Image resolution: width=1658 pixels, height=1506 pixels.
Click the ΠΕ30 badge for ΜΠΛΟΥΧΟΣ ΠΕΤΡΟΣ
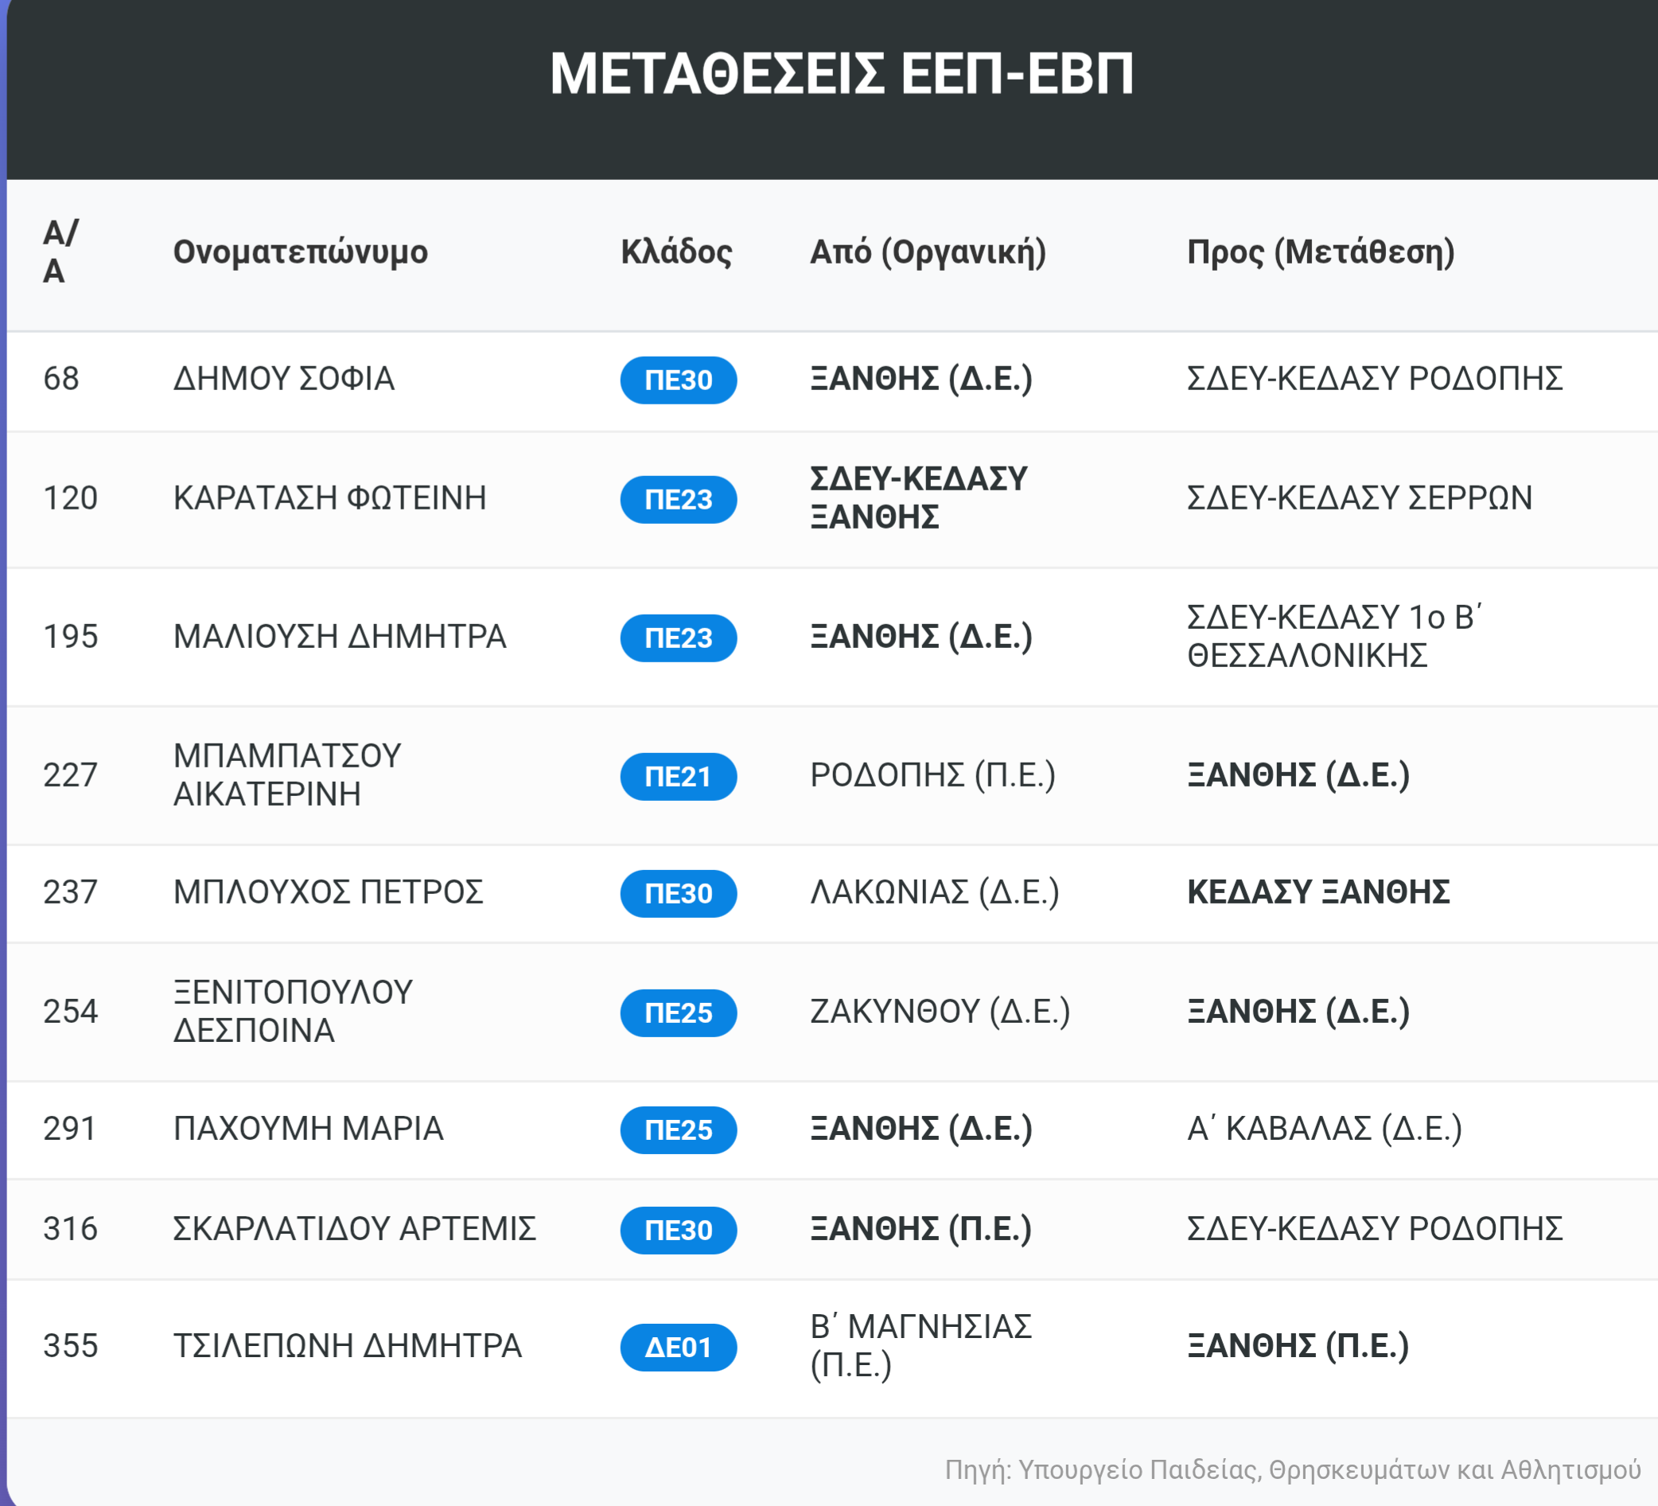pos(678,894)
